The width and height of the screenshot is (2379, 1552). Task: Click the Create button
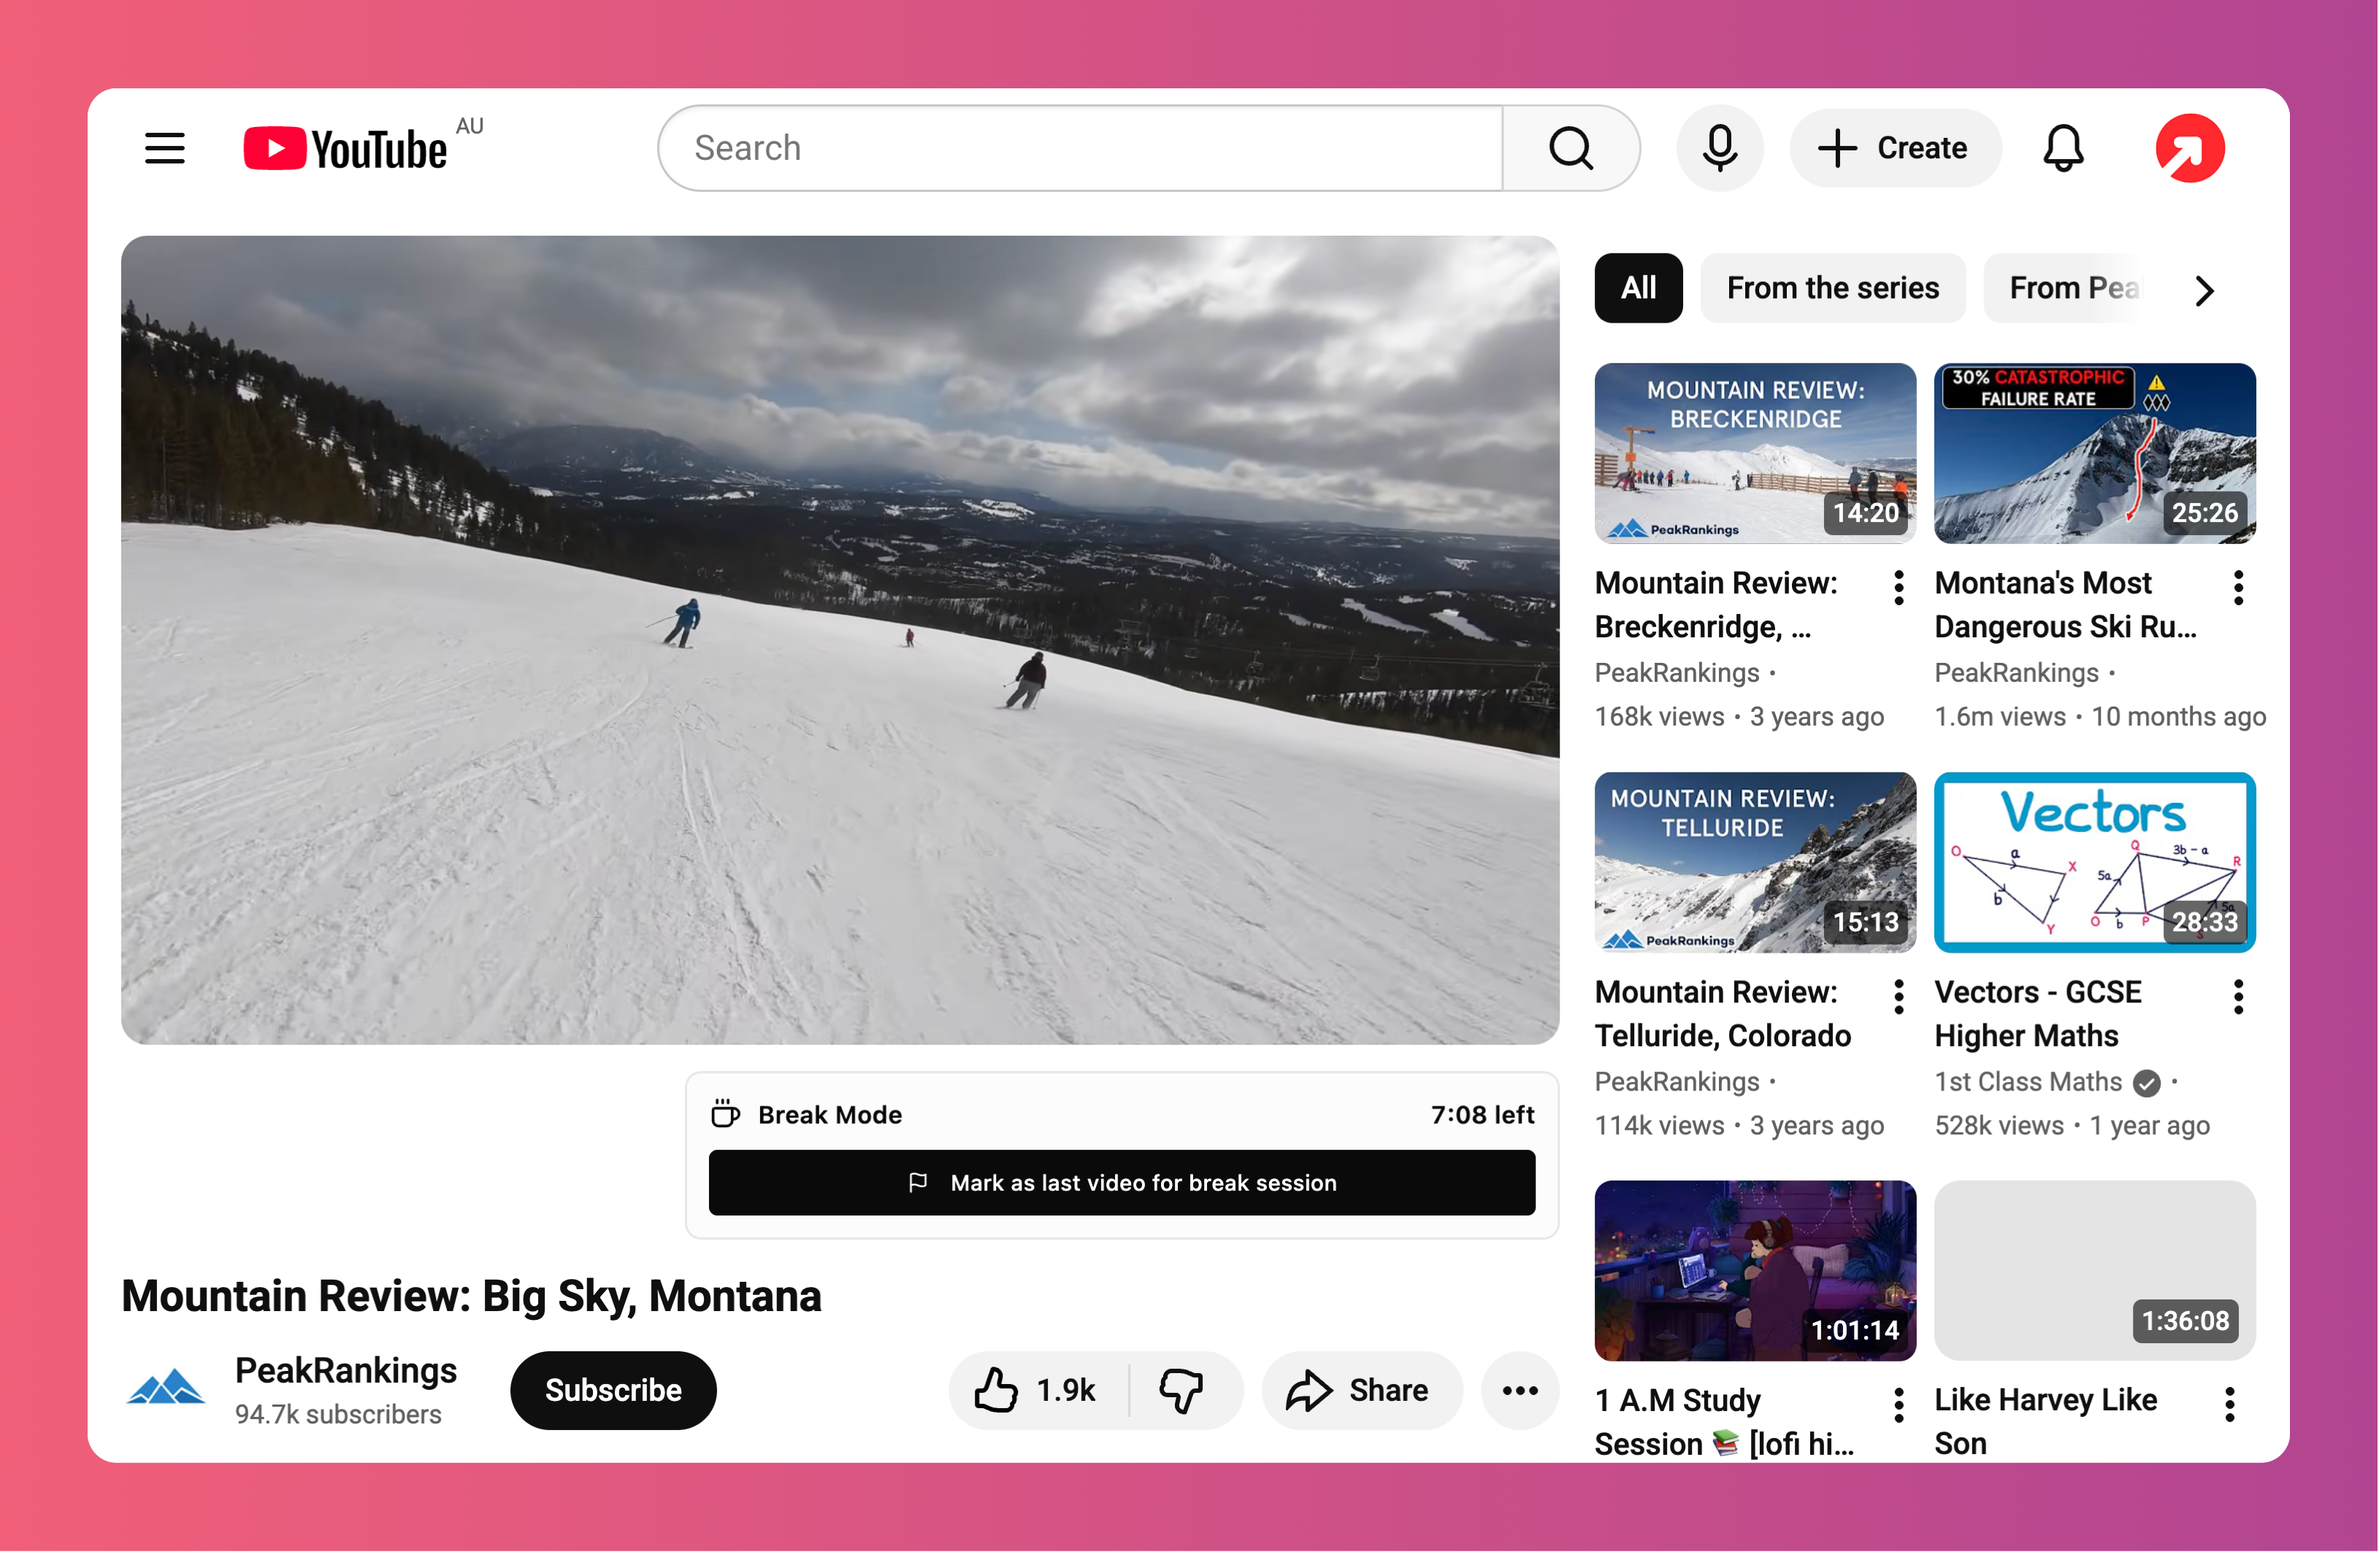click(x=1894, y=148)
